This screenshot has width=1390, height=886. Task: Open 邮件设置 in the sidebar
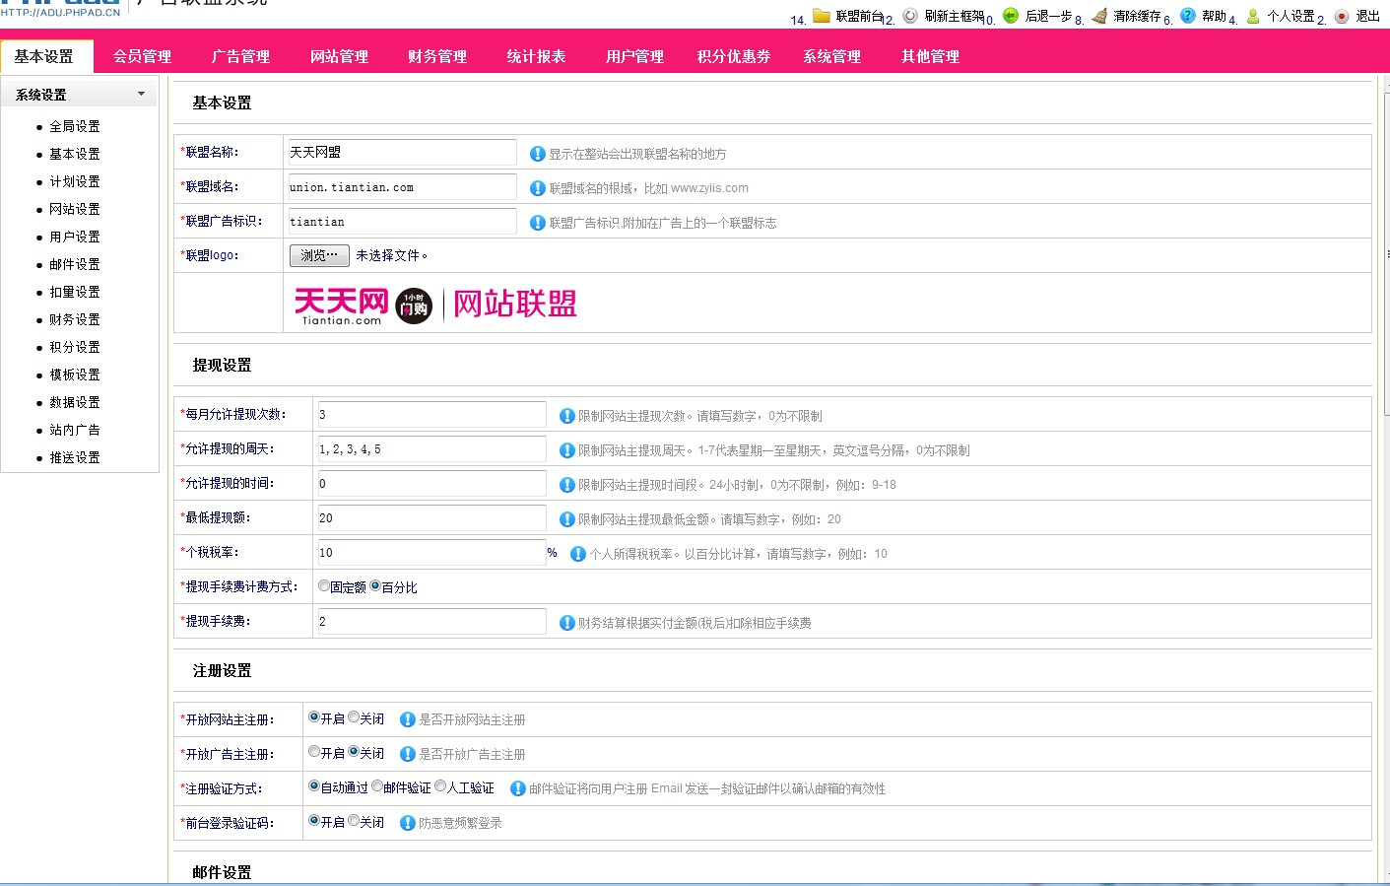click(x=75, y=264)
